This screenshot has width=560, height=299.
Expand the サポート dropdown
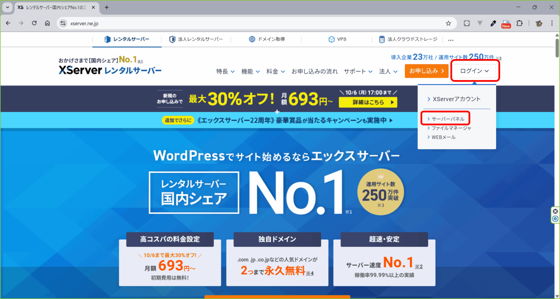(x=357, y=71)
